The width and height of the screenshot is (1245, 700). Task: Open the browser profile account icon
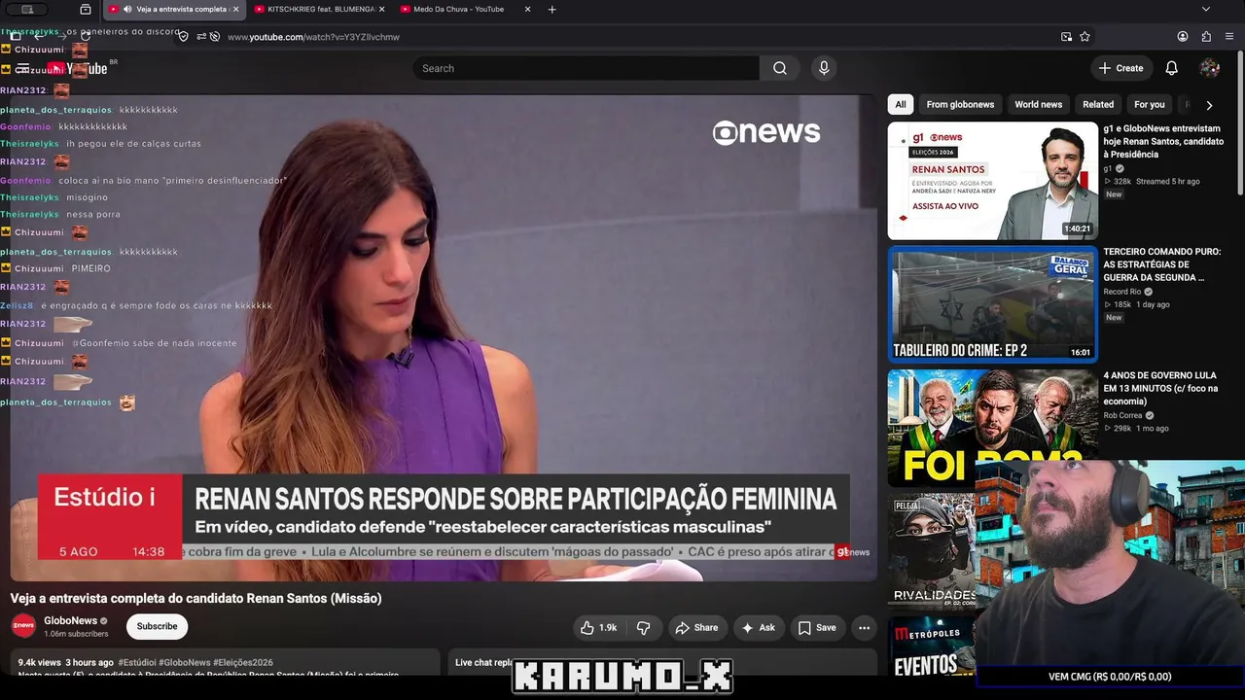click(1183, 37)
